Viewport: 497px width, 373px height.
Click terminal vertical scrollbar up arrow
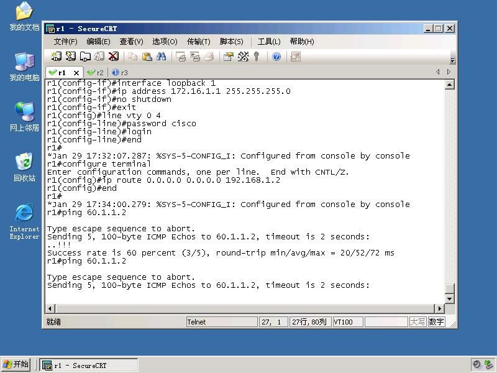(x=449, y=85)
